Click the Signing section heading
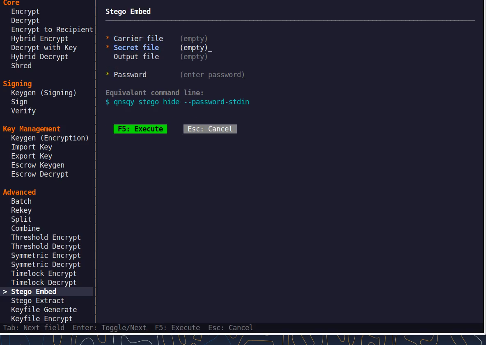 point(17,84)
